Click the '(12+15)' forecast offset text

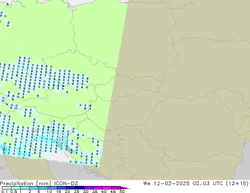pyautogui.click(x=237, y=184)
